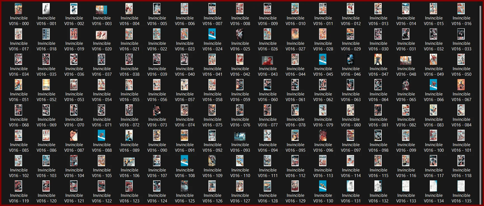This screenshot has width=484, height=206.
Task: Select the Invincible V016 - 093 thumbnail
Action: 240,136
